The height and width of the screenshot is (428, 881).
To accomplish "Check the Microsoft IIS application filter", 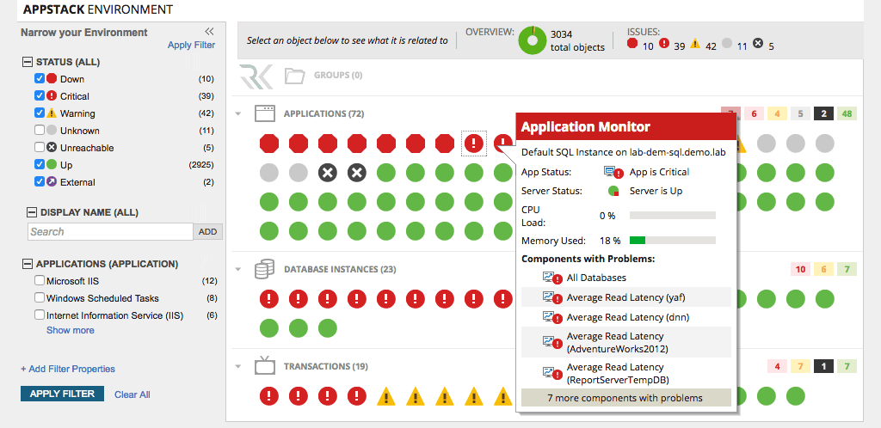I will click(x=40, y=281).
